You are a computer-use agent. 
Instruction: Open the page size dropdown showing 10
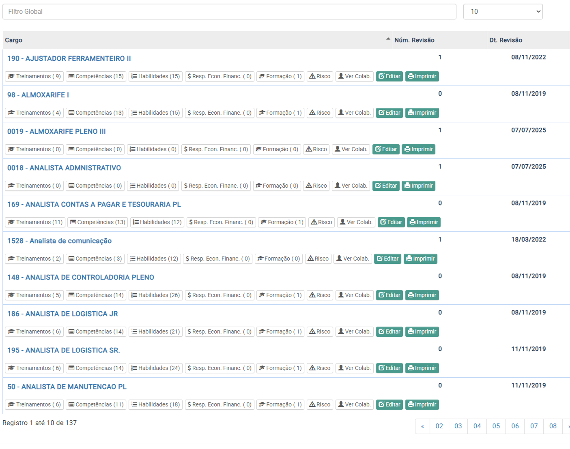pos(503,12)
